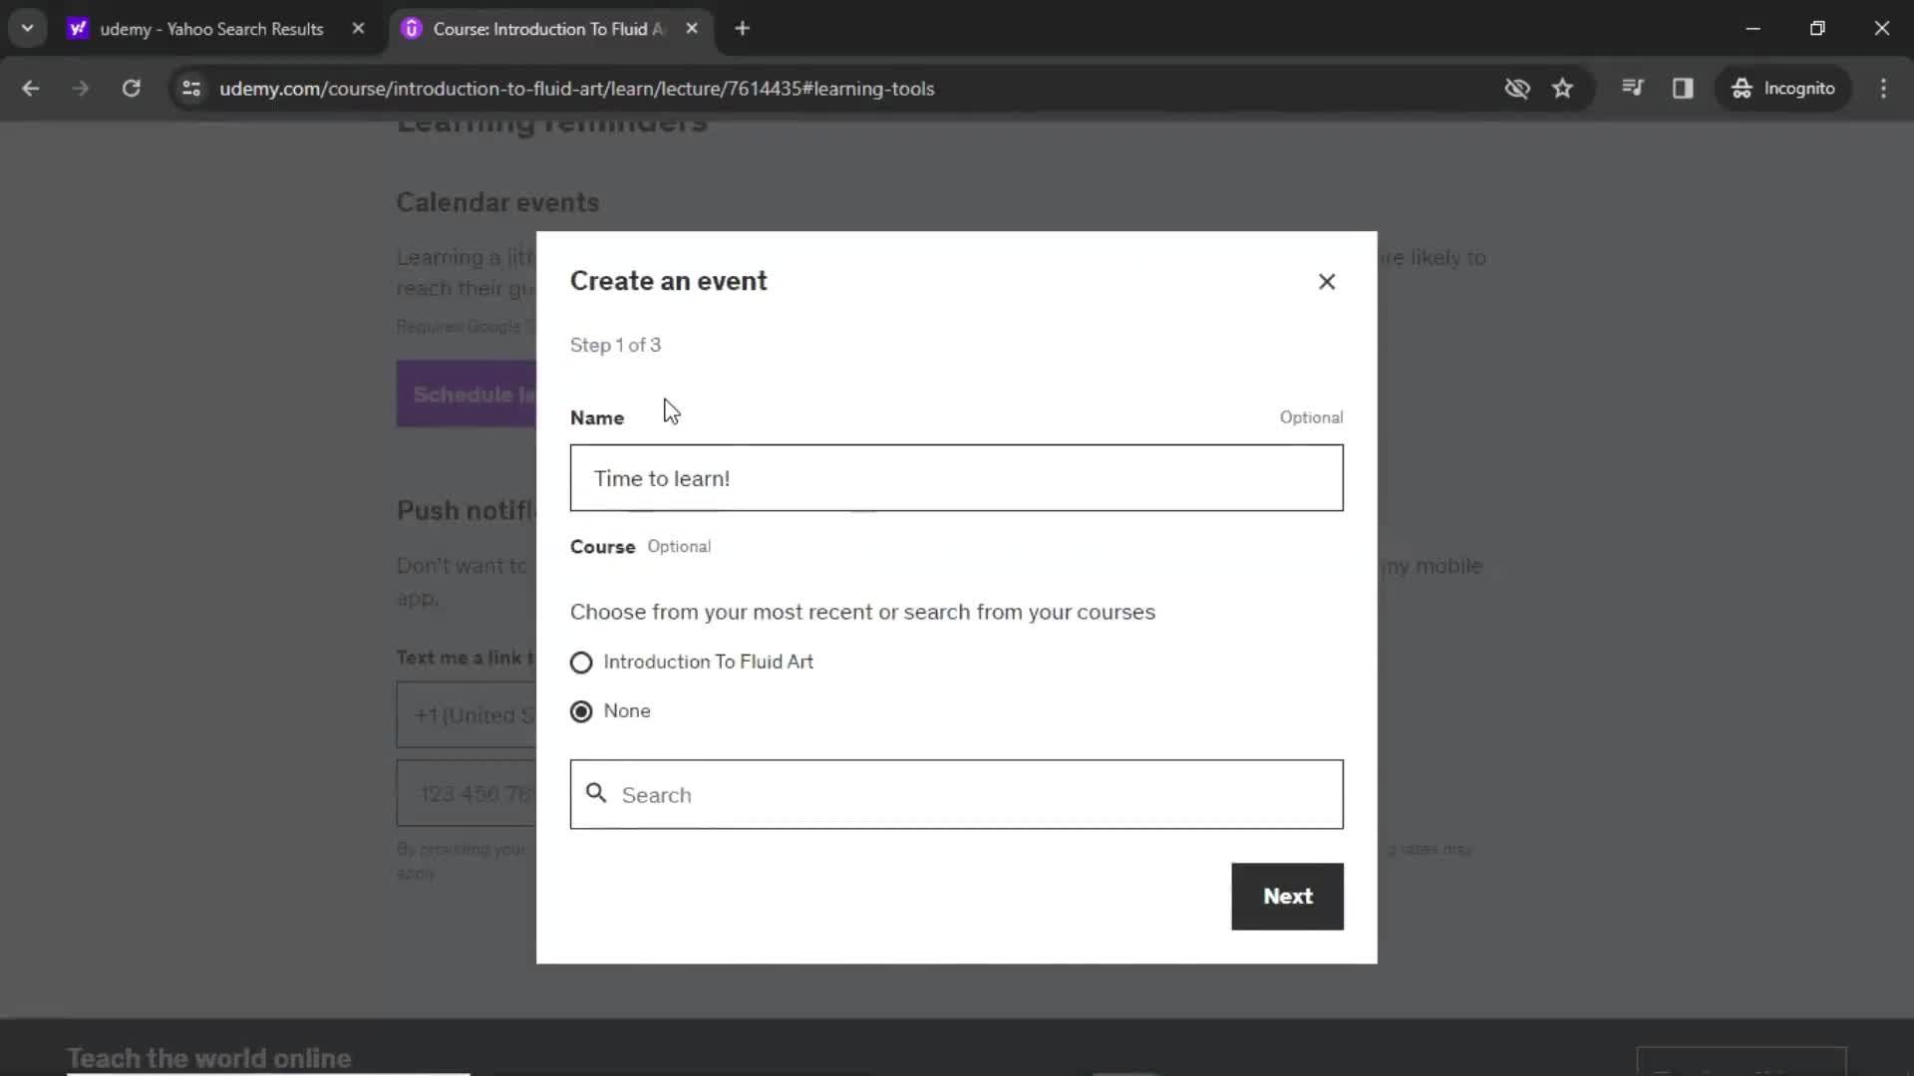1914x1076 pixels.
Task: Select the Introduction To Fluid Art radio button
Action: coord(582,661)
